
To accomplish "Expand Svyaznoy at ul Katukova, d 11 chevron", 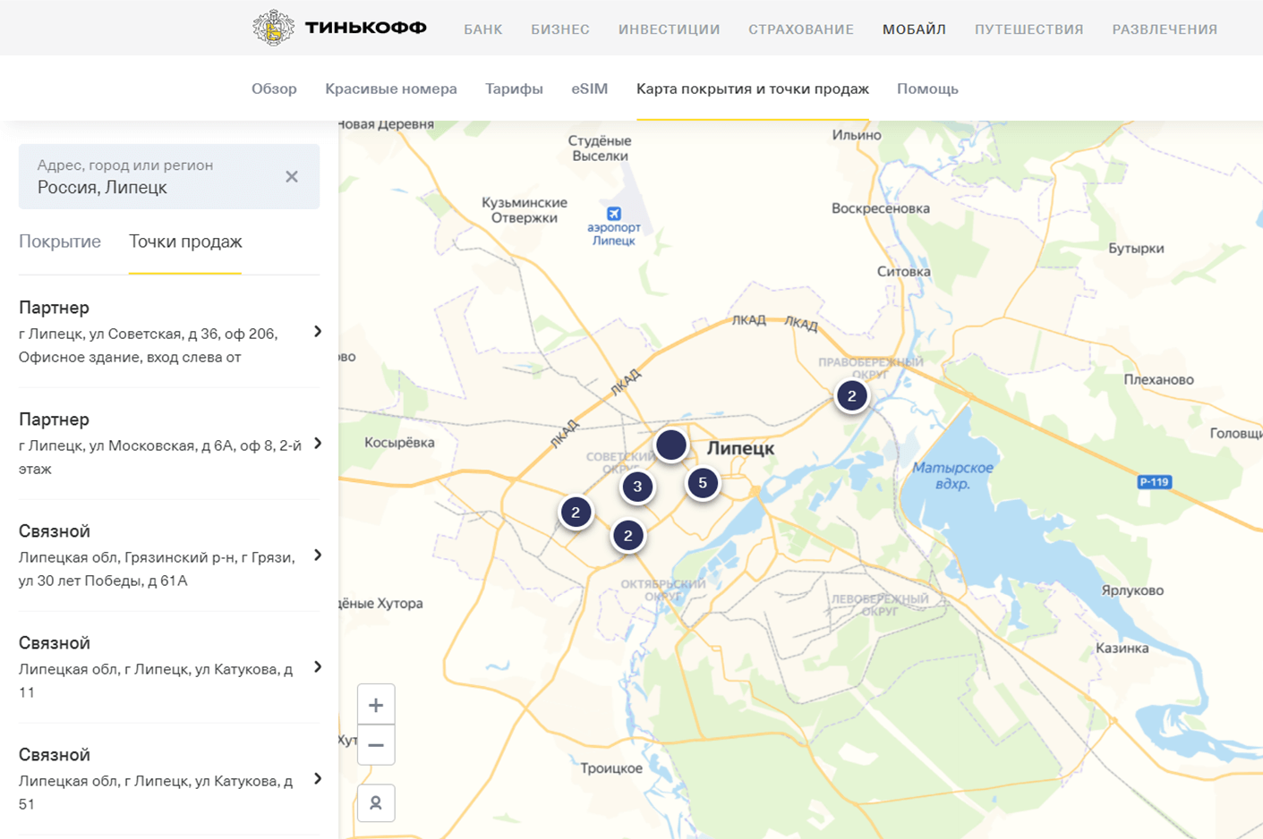I will coord(318,667).
